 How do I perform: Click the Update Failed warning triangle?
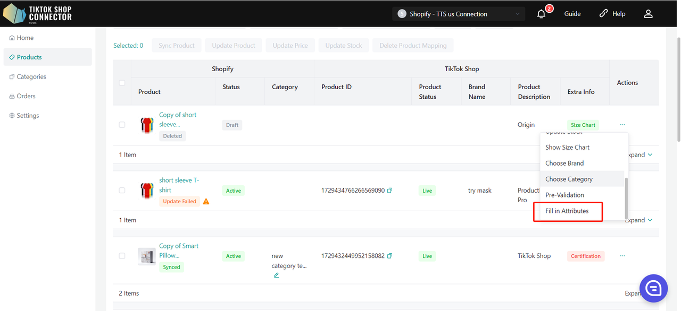206,202
